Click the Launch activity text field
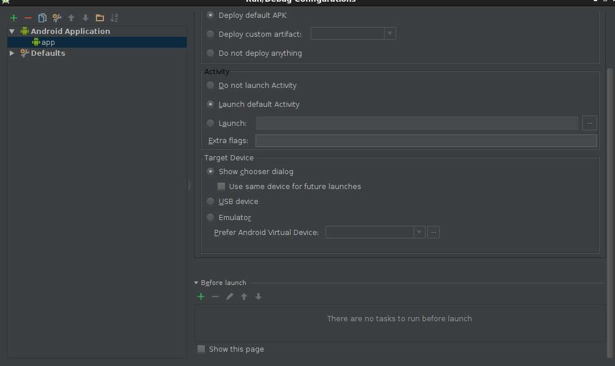This screenshot has height=366, width=615. (x=417, y=123)
